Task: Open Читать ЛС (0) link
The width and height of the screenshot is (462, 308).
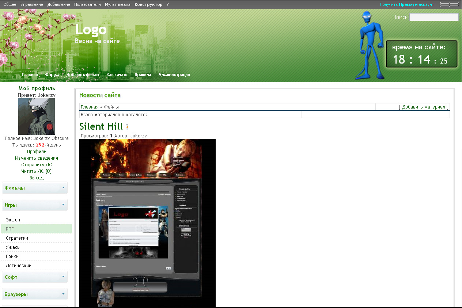Action: tap(37, 171)
